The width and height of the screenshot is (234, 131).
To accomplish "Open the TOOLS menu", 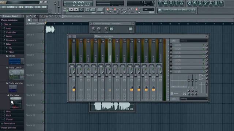I will [37, 7].
